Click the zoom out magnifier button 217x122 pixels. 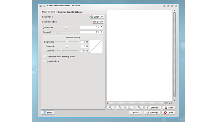(x=120, y=108)
